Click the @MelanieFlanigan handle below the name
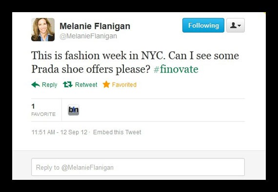The height and width of the screenshot is (192, 278). click(88, 36)
